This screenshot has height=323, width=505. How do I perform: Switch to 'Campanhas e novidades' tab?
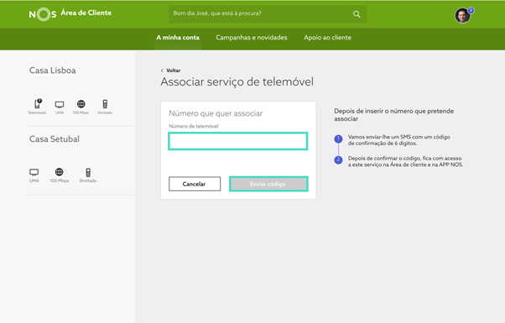[251, 38]
